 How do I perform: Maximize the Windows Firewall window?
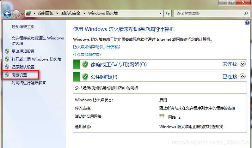tap(231, 3)
